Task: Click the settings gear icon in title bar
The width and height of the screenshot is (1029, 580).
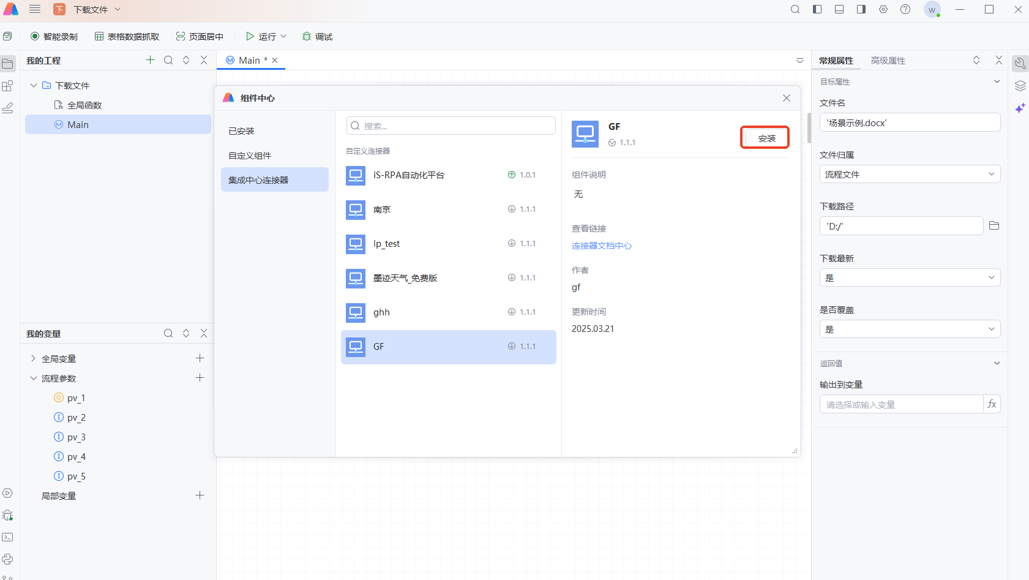Action: 883,10
